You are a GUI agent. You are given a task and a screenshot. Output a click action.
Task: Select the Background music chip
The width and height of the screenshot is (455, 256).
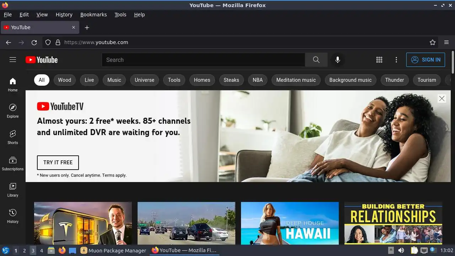(x=350, y=80)
